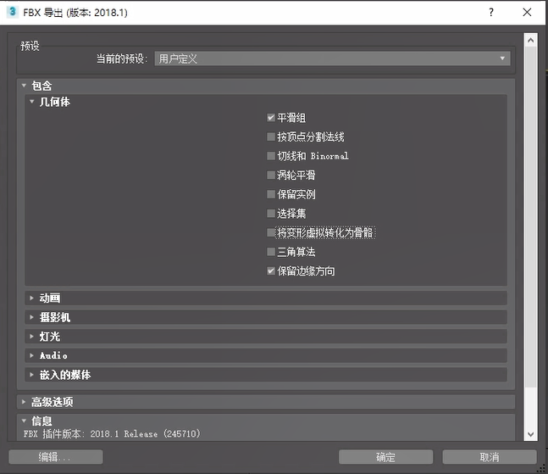Click the 3ds Max app icon in title bar

[x=12, y=13]
